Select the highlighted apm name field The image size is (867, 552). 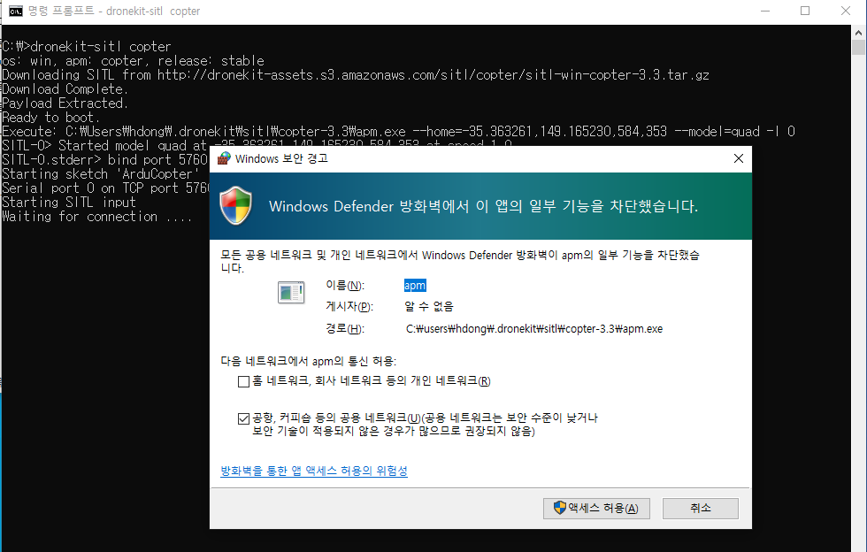415,286
